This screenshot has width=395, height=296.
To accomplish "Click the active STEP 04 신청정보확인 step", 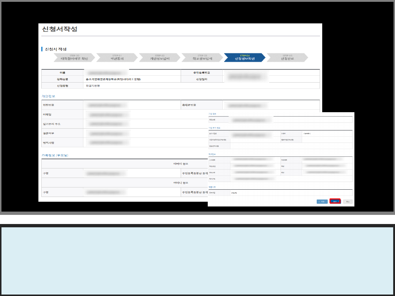I will pos(244,57).
